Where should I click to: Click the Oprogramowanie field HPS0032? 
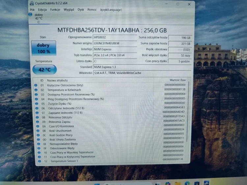(x=115, y=37)
